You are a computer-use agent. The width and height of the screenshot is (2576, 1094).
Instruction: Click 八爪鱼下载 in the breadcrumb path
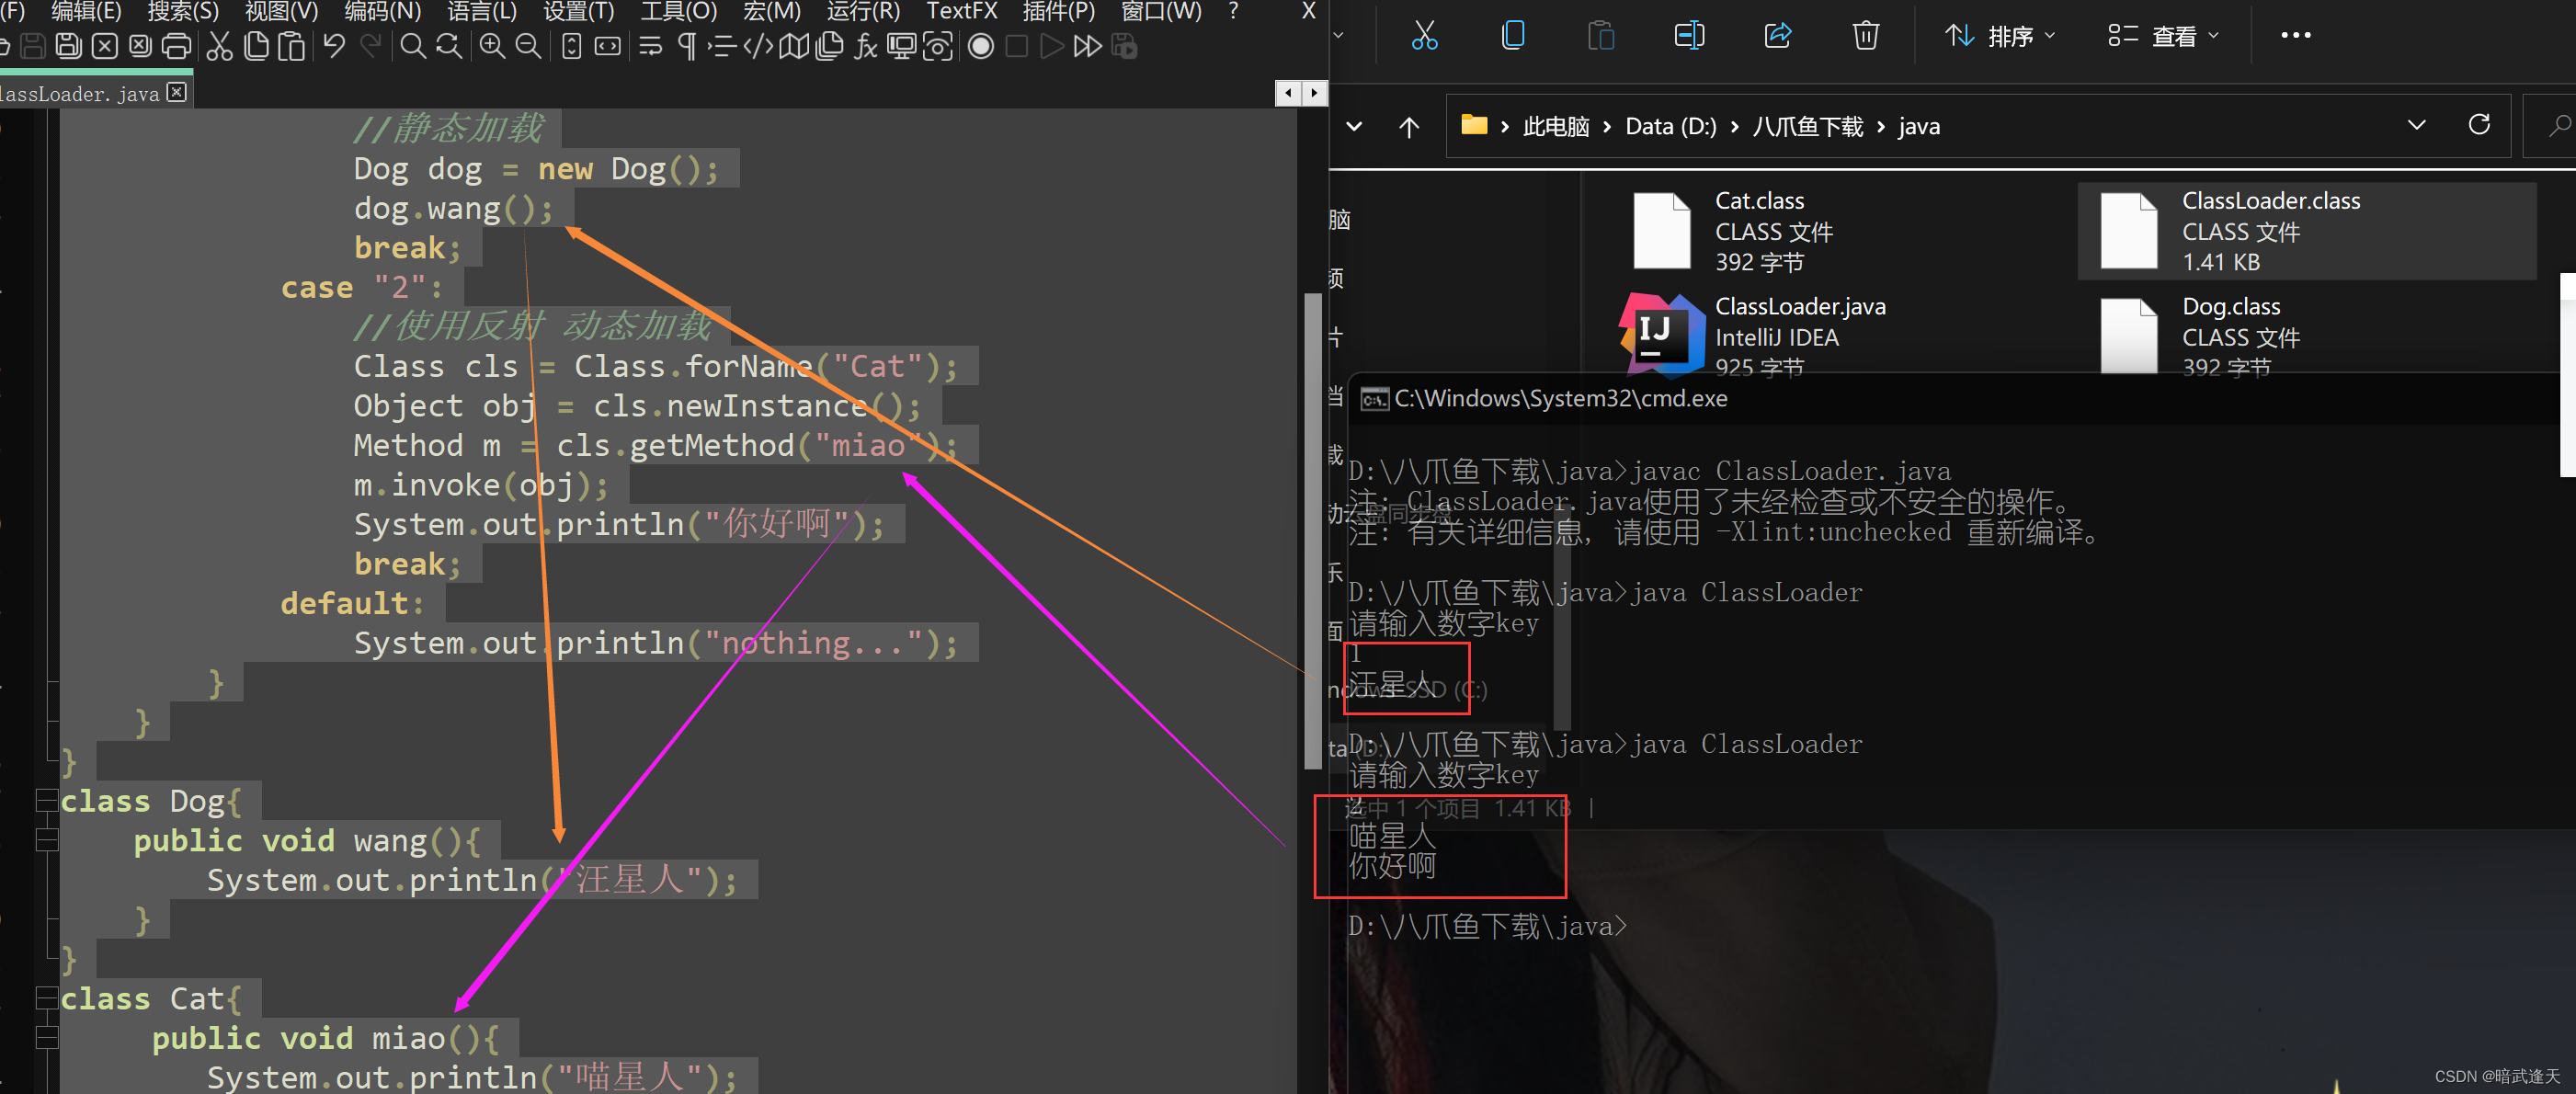pos(1807,126)
